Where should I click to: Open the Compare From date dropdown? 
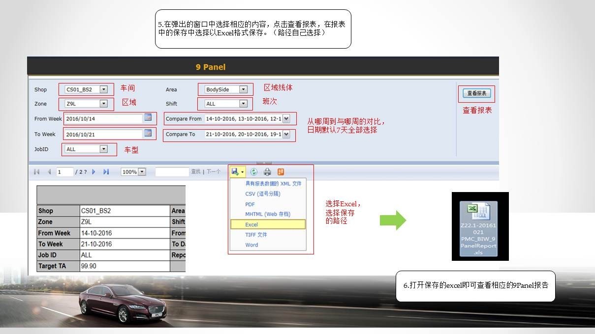286,118
